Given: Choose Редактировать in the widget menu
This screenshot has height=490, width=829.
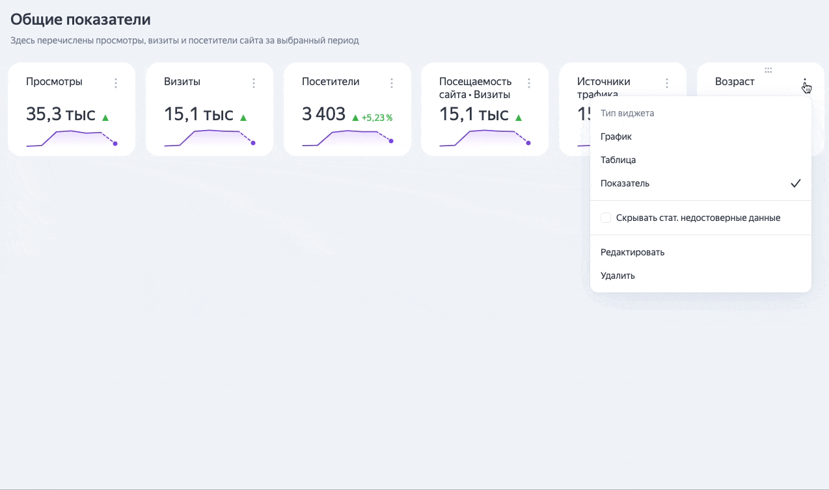Looking at the screenshot, I should click(x=701, y=252).
